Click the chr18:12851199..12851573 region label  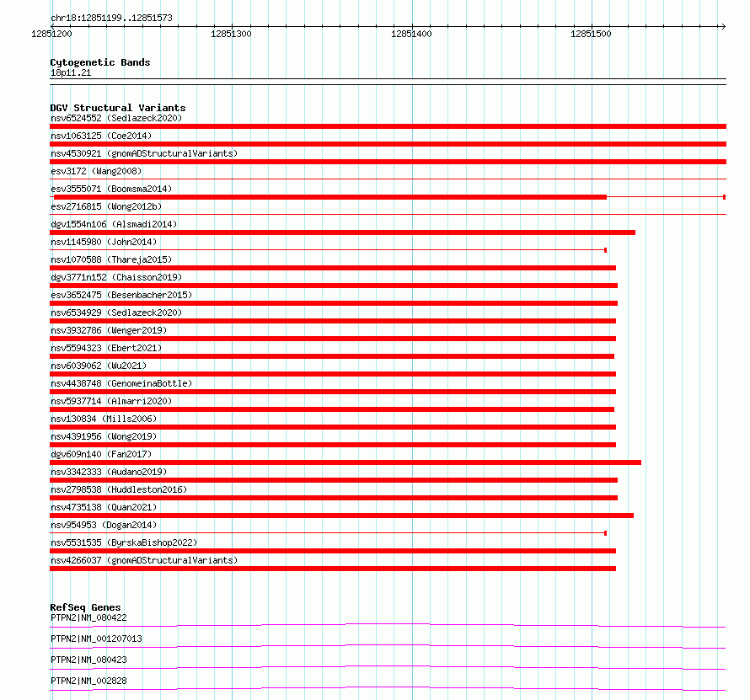111,18
